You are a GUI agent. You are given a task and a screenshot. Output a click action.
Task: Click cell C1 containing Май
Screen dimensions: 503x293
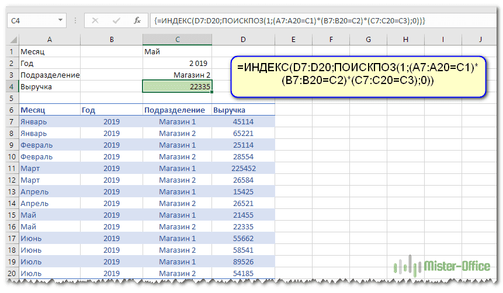coord(178,51)
